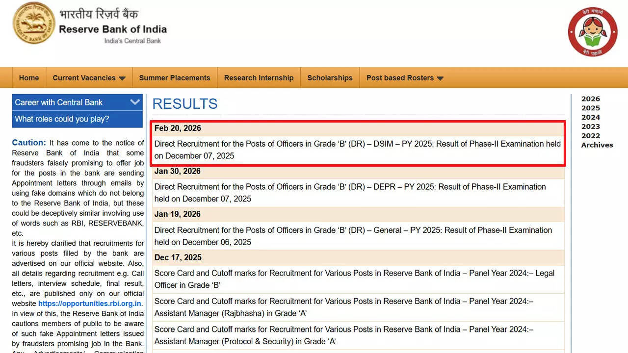
Task: Click the Reserve Bank of India emblem logo
Action: tap(33, 23)
